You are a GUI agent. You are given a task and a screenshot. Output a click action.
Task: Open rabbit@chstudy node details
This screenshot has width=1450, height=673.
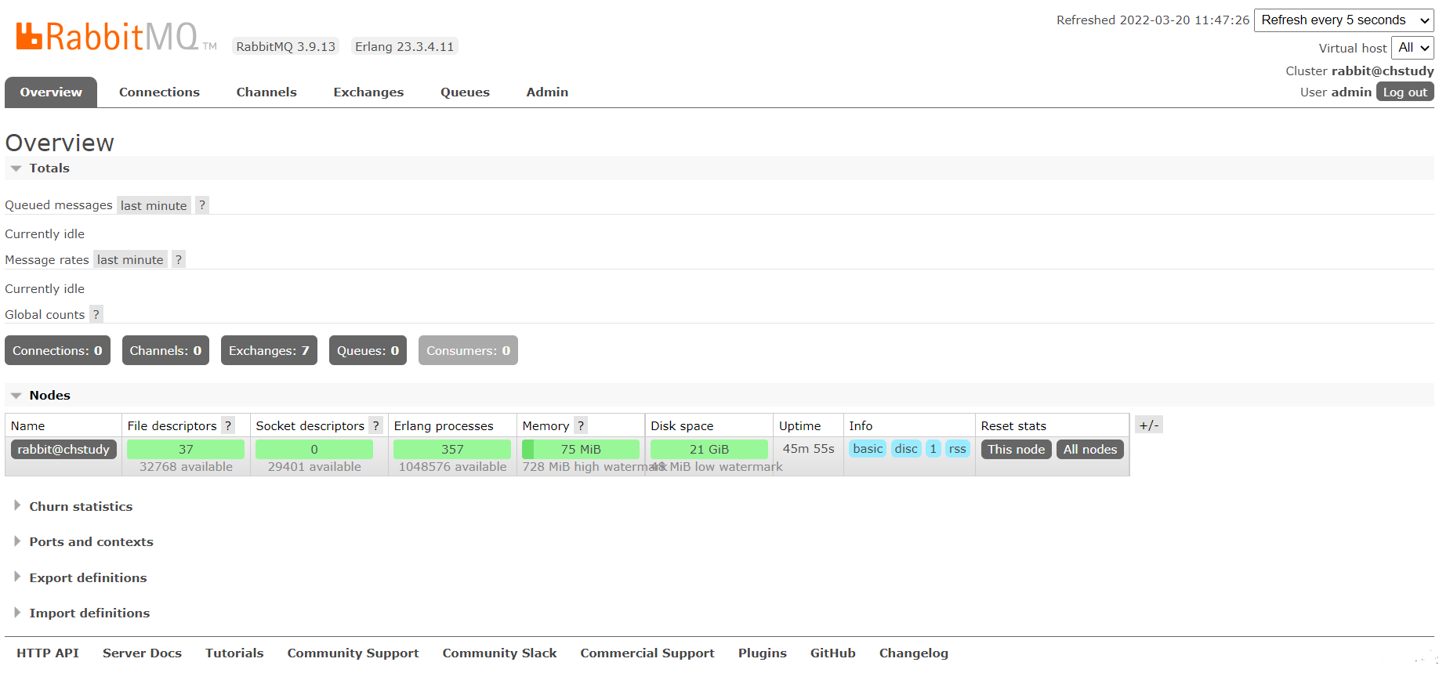[x=63, y=449]
